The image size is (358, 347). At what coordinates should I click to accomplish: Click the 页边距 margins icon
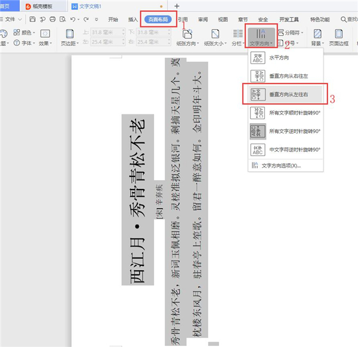70,35
